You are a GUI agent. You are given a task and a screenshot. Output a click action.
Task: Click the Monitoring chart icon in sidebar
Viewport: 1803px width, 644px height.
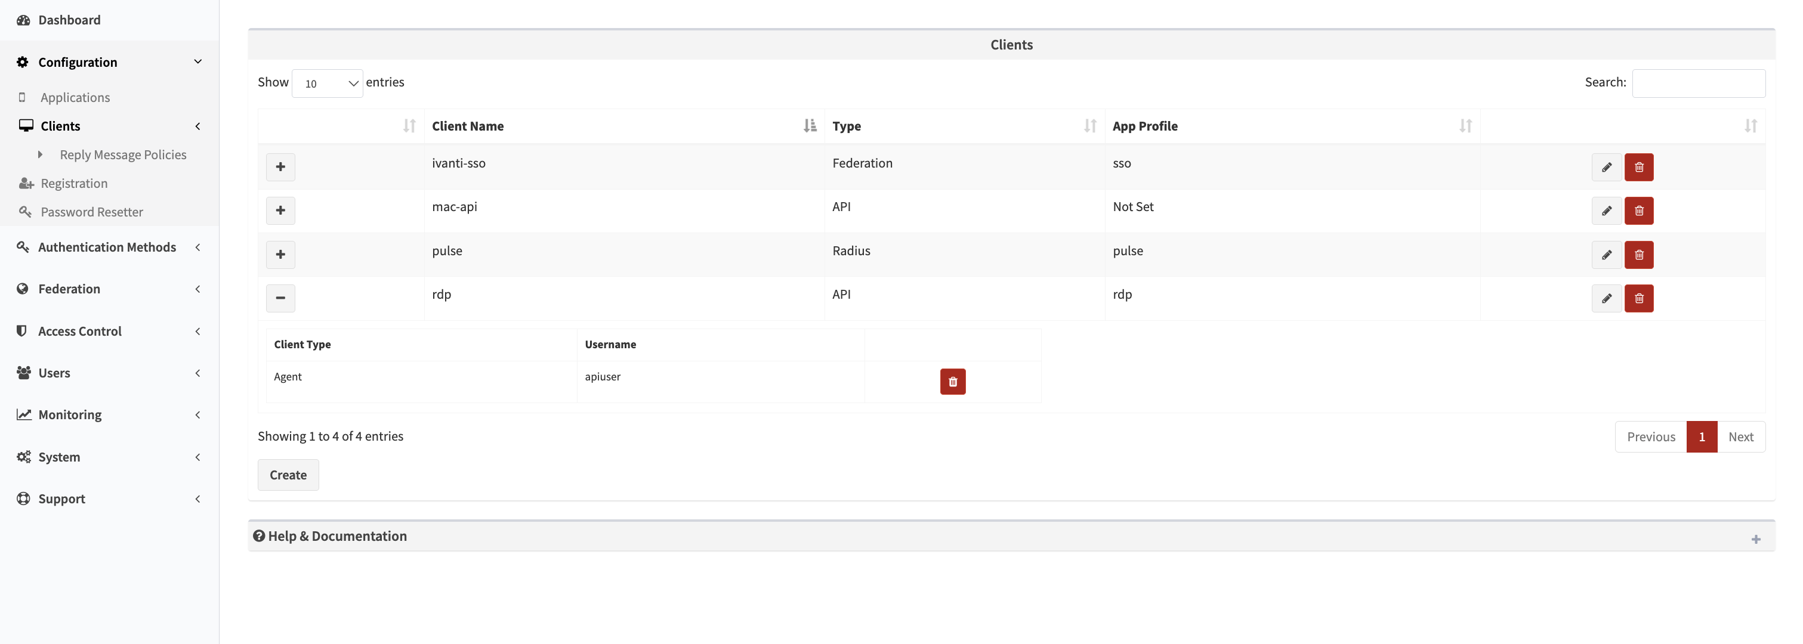coord(24,414)
